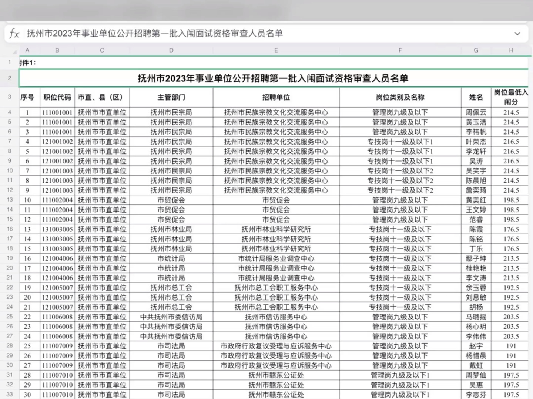Viewport: 533px width, 399px height.
Task: Select column C header
Action: (x=102, y=50)
